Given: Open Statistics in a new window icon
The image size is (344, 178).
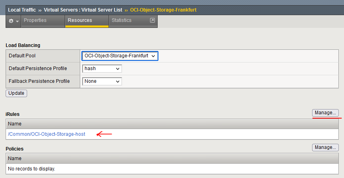Looking at the screenshot, I should [x=152, y=20].
